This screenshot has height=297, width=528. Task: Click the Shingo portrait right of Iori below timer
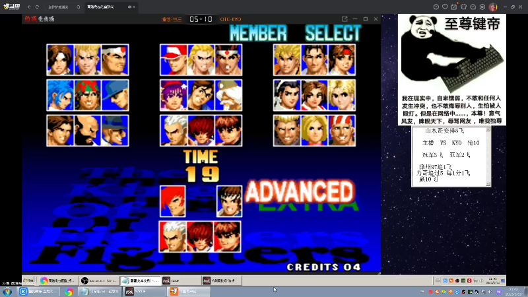click(x=229, y=201)
